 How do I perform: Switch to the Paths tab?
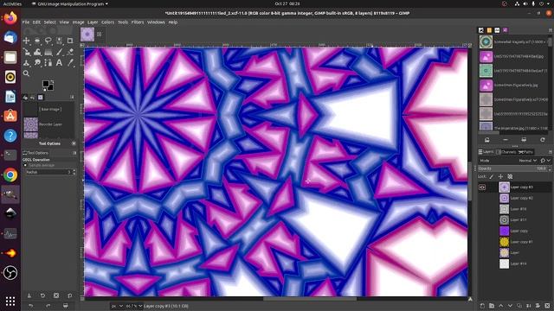(x=525, y=152)
